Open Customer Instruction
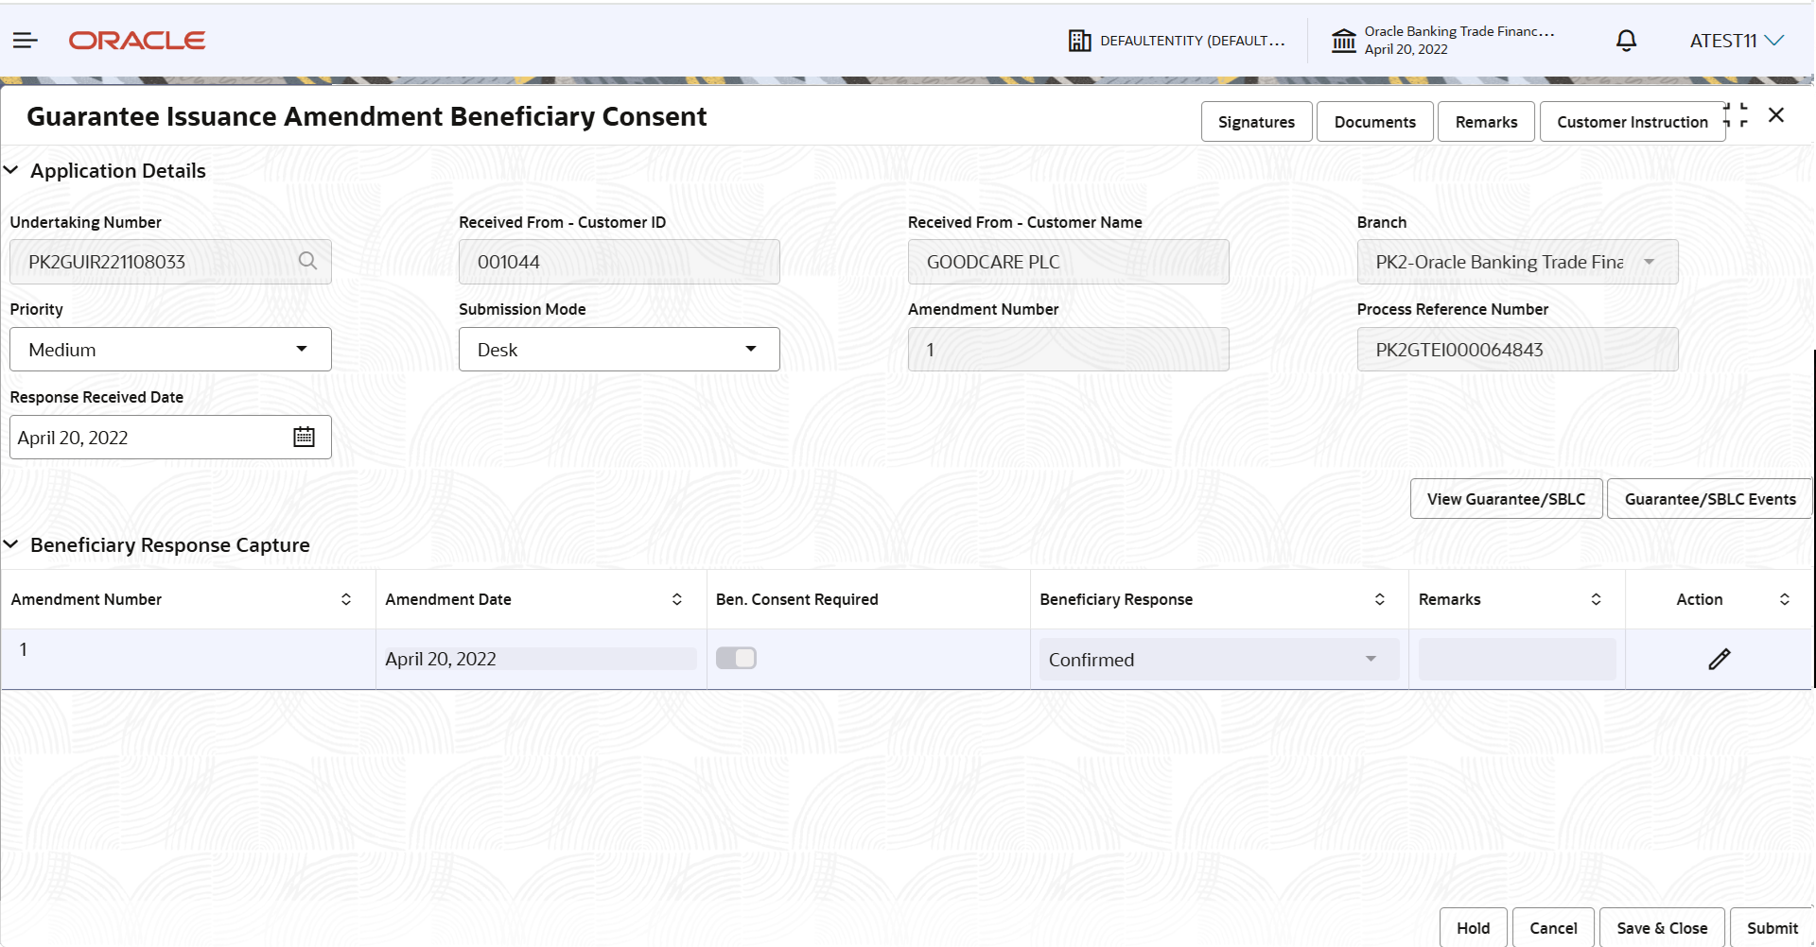 coord(1633,122)
